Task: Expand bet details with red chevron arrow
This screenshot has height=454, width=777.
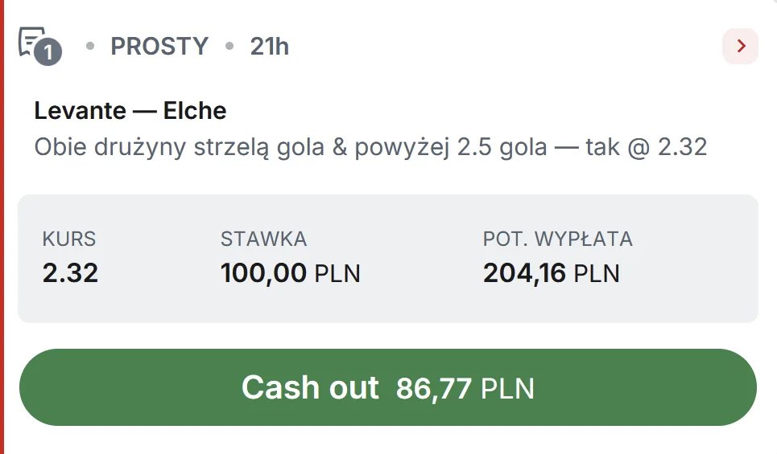Action: (x=741, y=47)
